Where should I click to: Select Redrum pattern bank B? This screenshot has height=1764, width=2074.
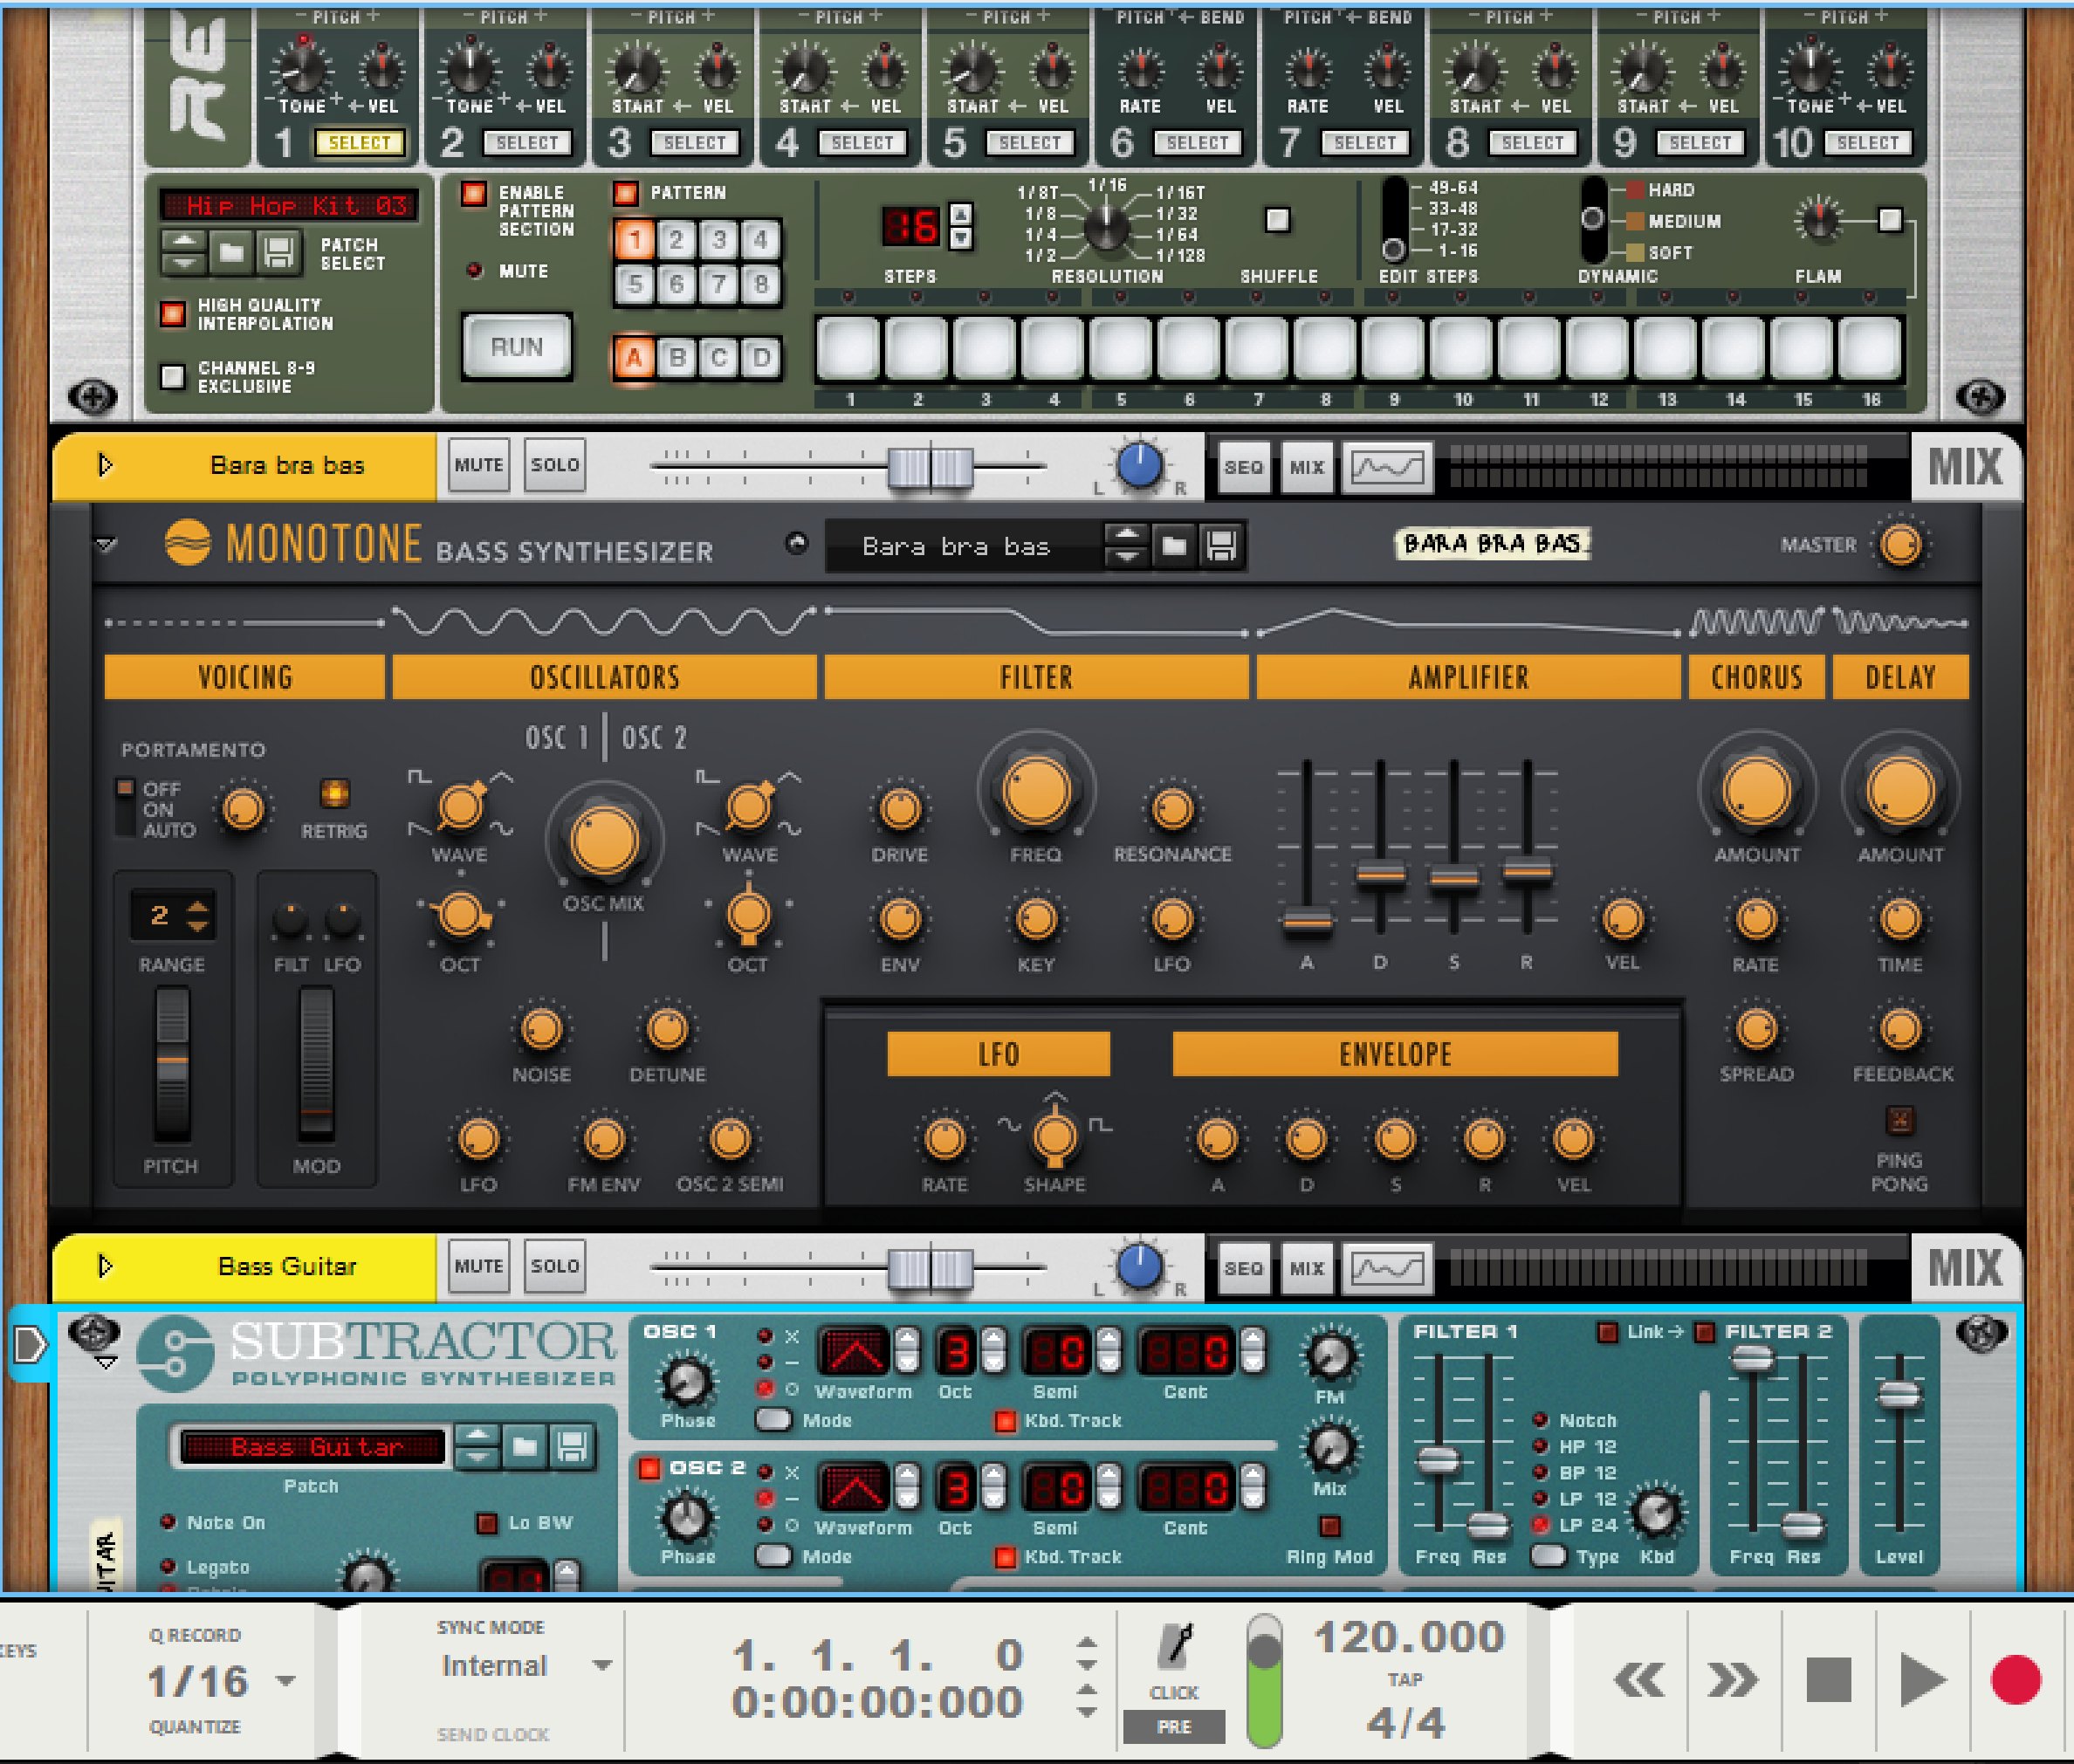click(676, 357)
